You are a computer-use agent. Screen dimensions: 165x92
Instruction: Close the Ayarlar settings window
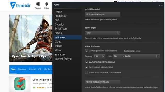(x=162, y=5)
